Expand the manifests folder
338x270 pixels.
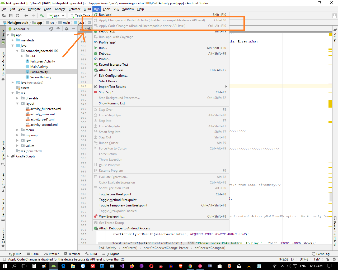click(13, 40)
